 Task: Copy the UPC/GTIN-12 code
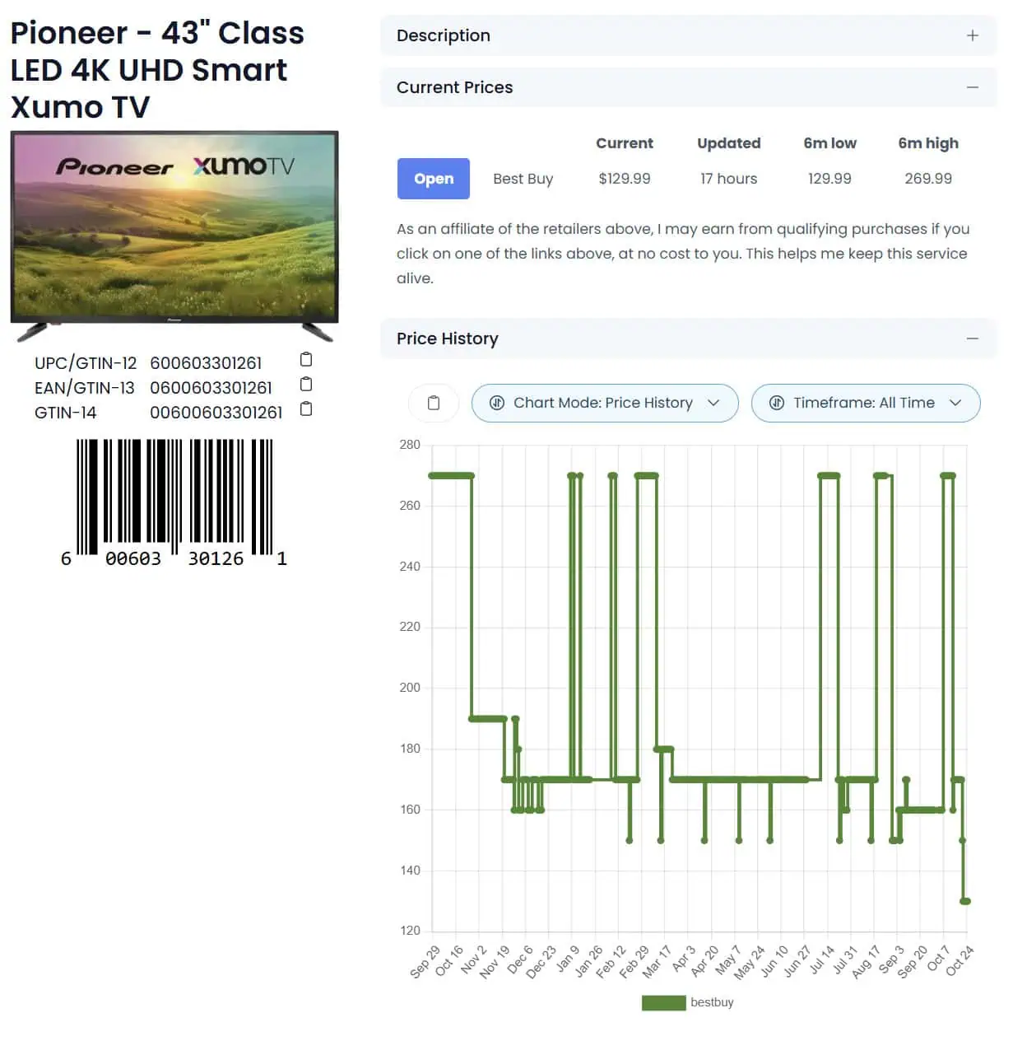306,360
